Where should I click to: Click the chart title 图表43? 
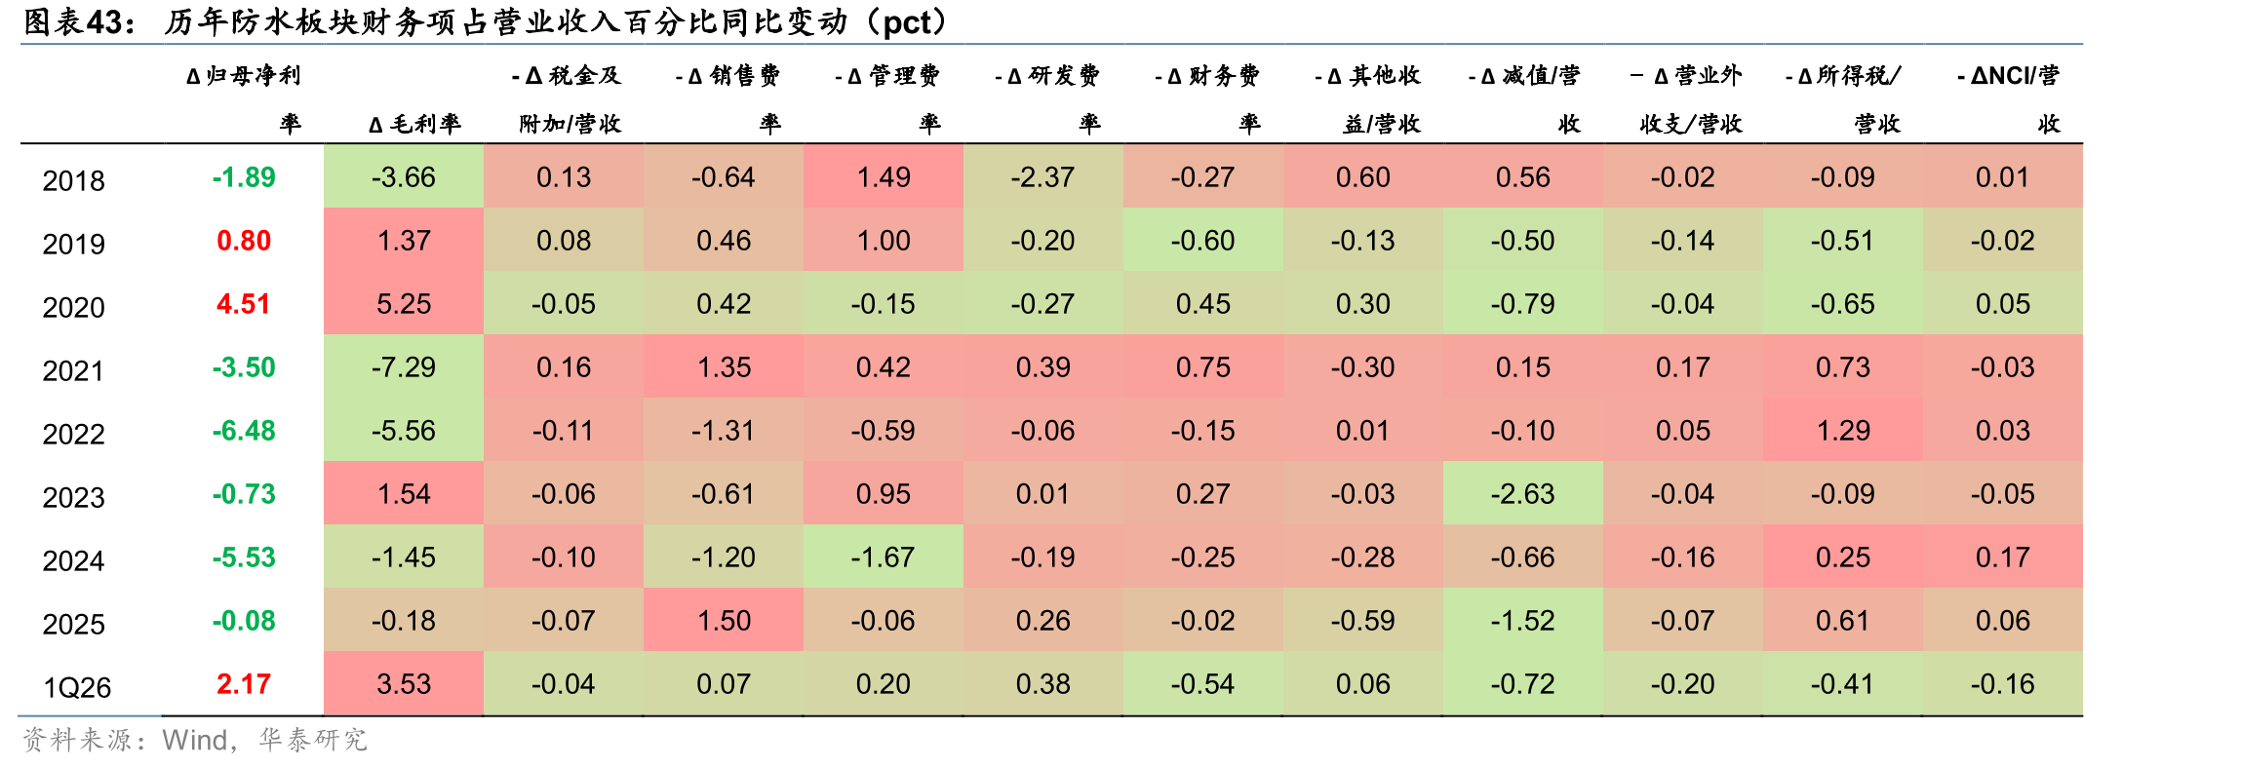(x=79, y=21)
